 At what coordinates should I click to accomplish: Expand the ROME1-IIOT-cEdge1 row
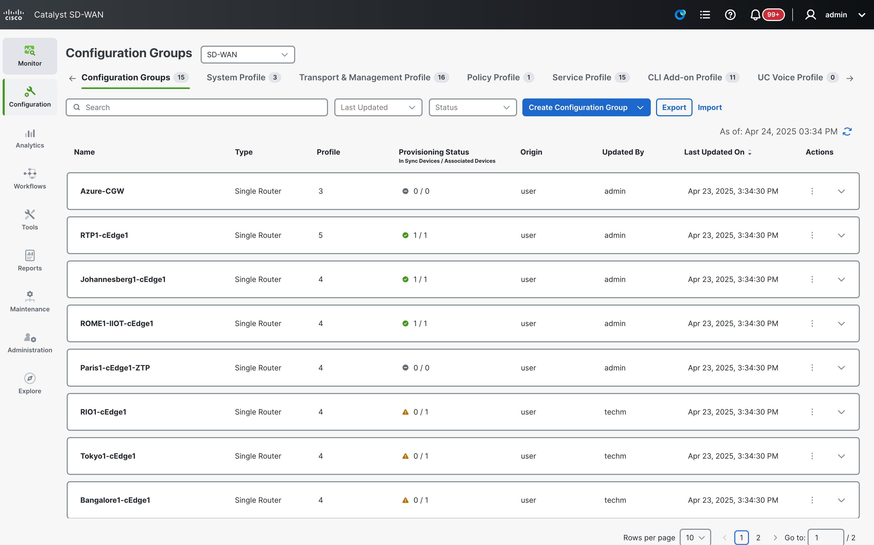tap(841, 324)
